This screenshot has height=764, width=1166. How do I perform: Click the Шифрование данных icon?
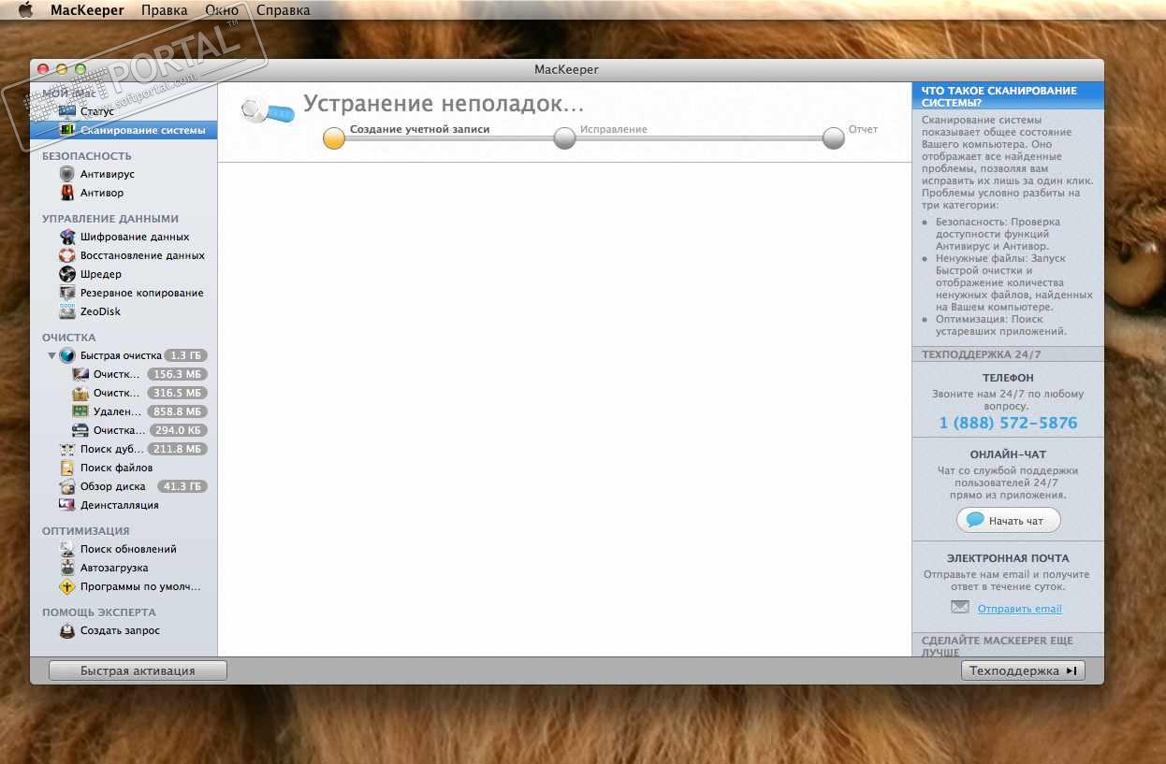(66, 237)
